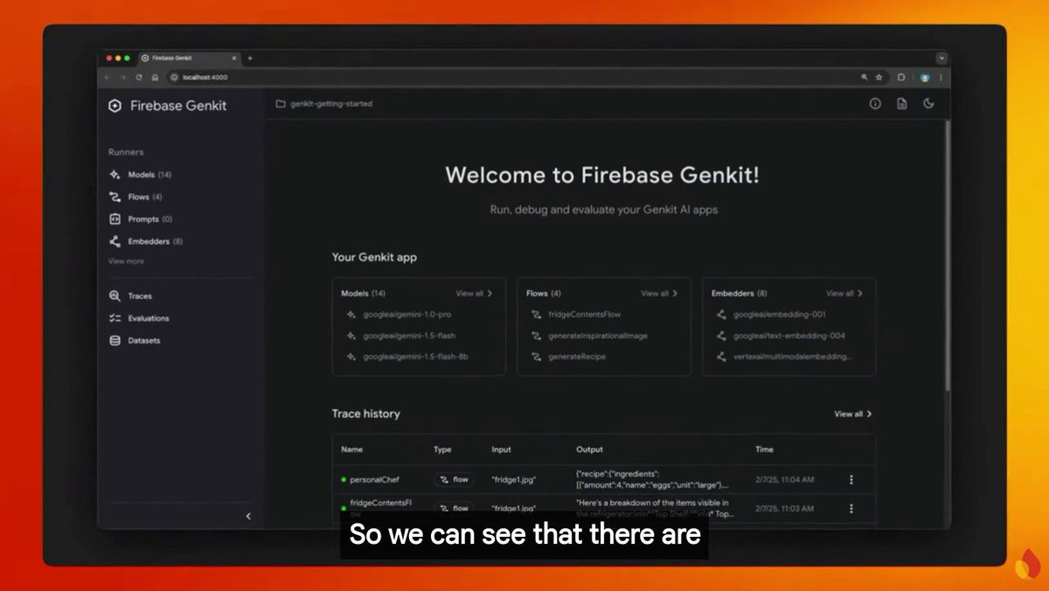Go to Datasets in the sidebar
Viewport: 1049px width, 591px height.
tap(135, 341)
